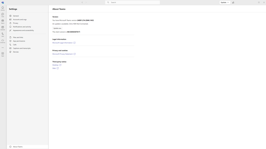The image size is (266, 149).
Task: Click the Update button in title bar
Action: coord(223,2)
